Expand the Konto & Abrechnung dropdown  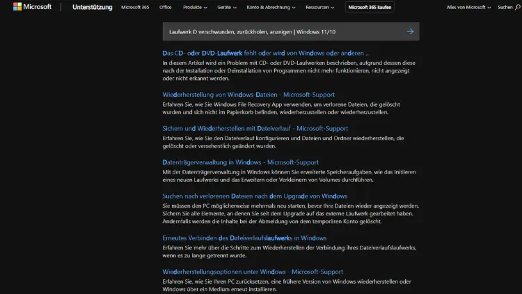pyautogui.click(x=271, y=7)
